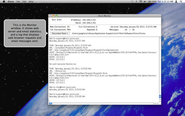Click the log's scroll up arrow
The image size is (185, 116).
tap(160, 99)
